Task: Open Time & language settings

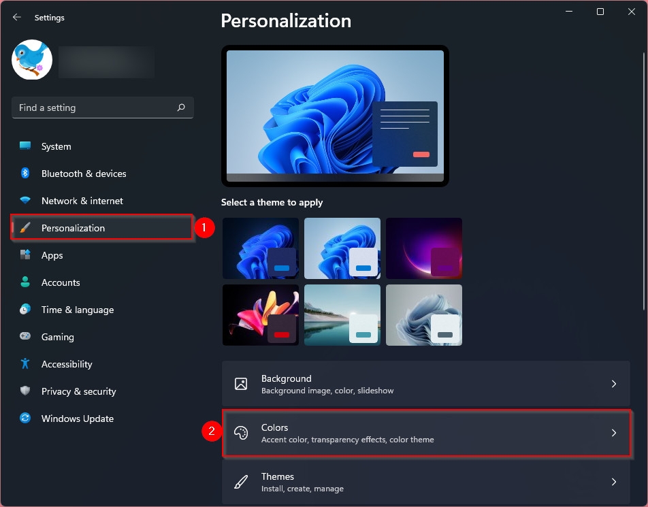Action: pos(103,310)
